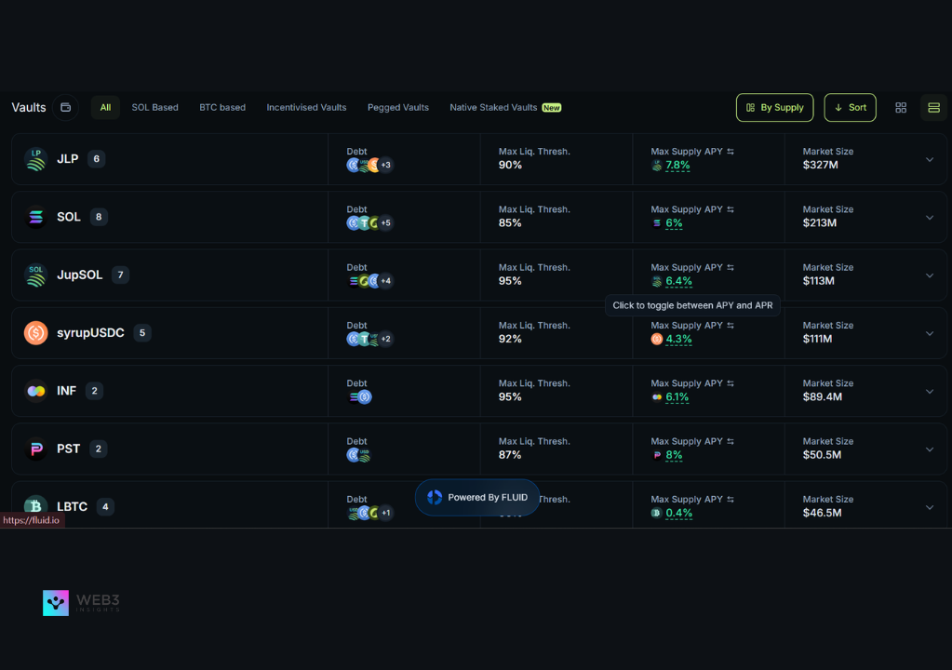This screenshot has width=952, height=670.
Task: Click the By Supply button
Action: pos(774,108)
